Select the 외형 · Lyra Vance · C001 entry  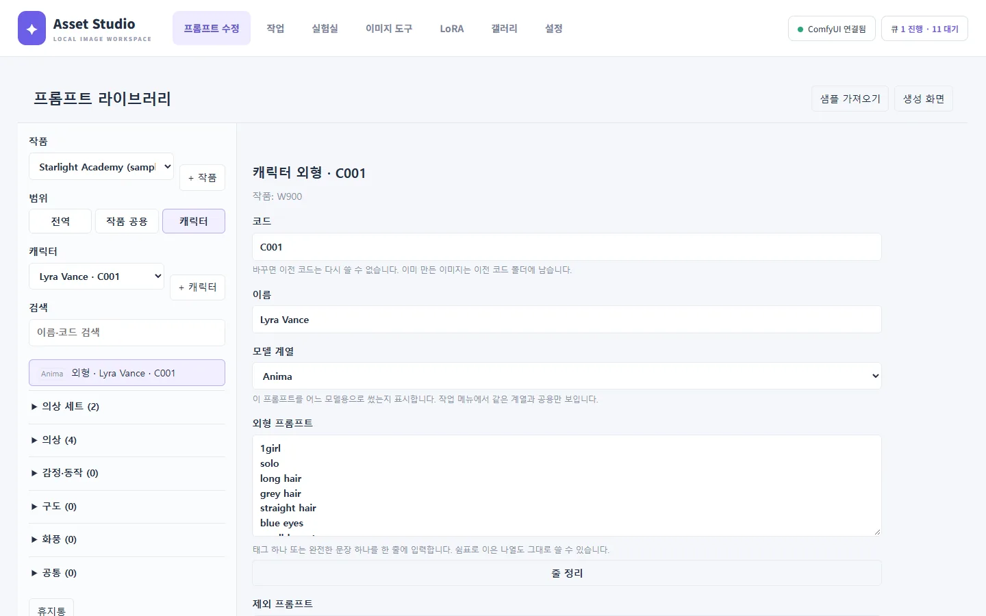tap(127, 373)
